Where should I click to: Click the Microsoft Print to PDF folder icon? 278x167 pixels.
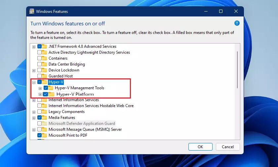tap(44, 135)
